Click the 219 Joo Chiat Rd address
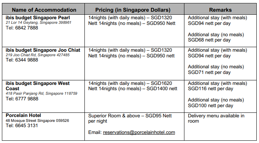Viewport: 259px width, 143px height. click(37, 55)
